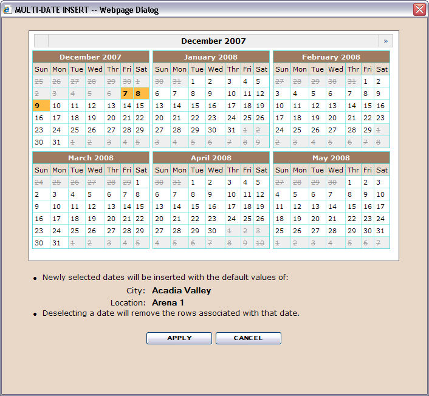Image resolution: width=429 pixels, height=396 pixels.
Task: Deselect highlighted December 8, 2007
Action: [141, 94]
